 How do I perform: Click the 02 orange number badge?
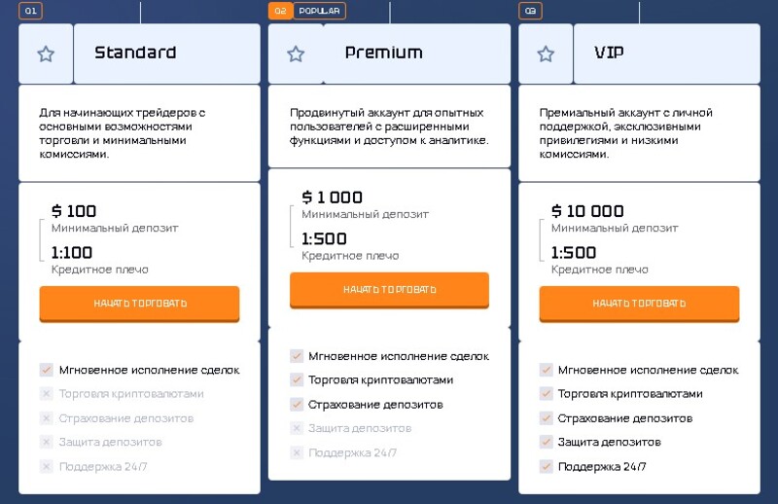tap(280, 11)
